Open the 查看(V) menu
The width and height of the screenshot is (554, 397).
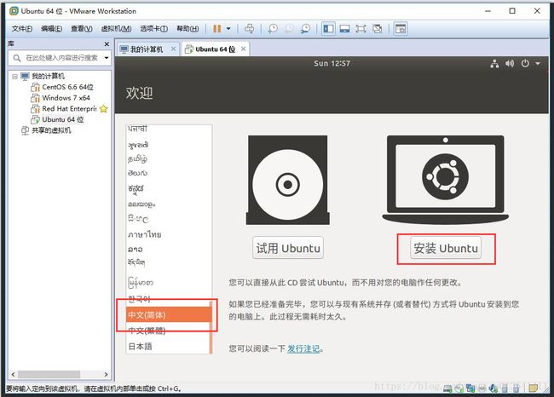[x=82, y=29]
